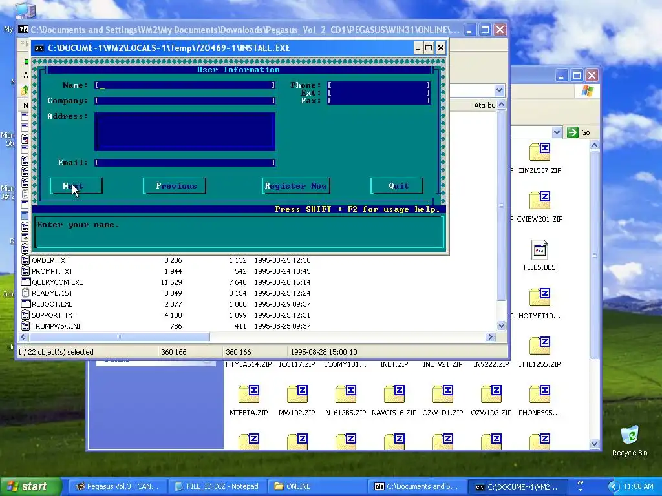
Task: Click the taskbar clock
Action: [x=638, y=487]
